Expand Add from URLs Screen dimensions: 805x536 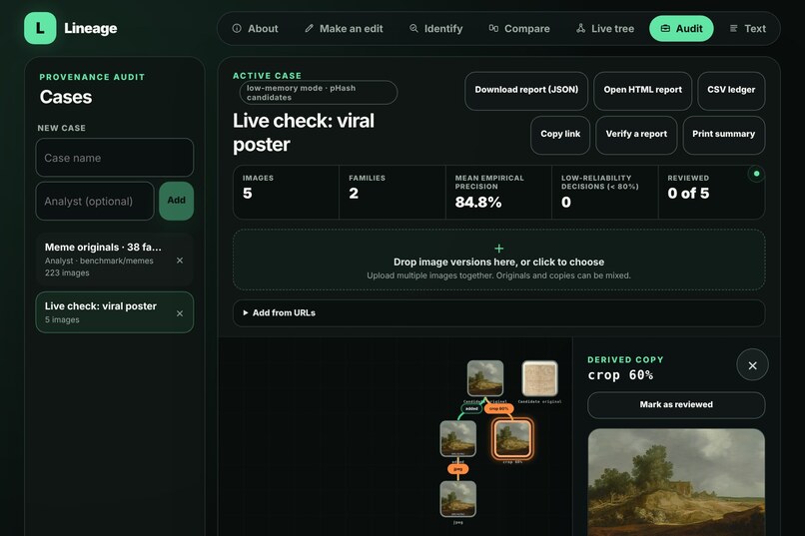499,312
